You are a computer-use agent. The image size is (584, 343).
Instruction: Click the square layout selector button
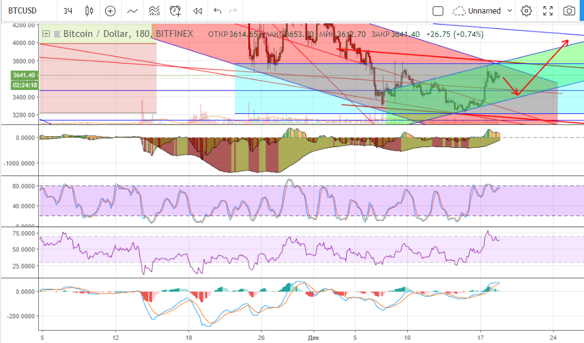coord(438,10)
